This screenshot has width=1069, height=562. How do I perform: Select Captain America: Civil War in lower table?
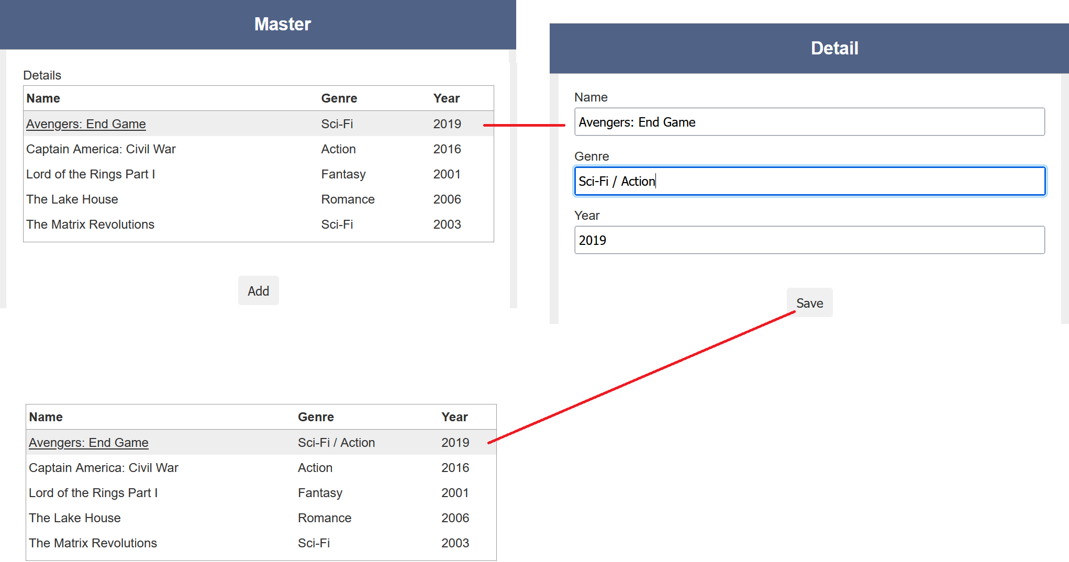point(104,468)
